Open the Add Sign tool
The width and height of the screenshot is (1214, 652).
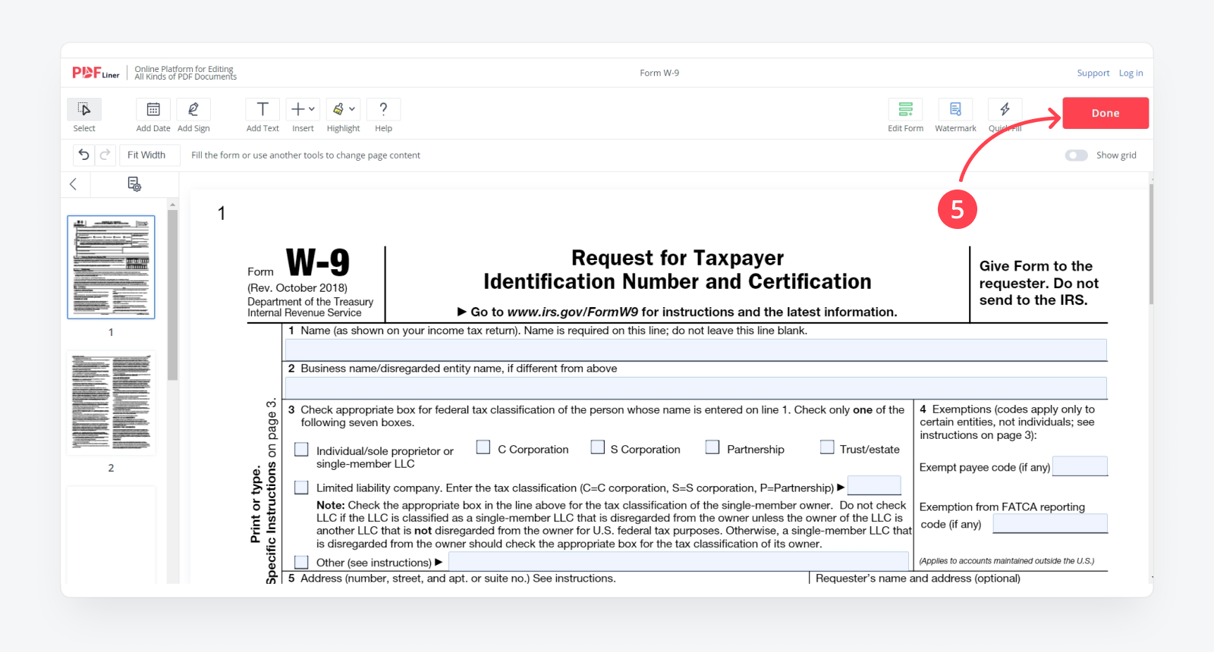point(193,109)
